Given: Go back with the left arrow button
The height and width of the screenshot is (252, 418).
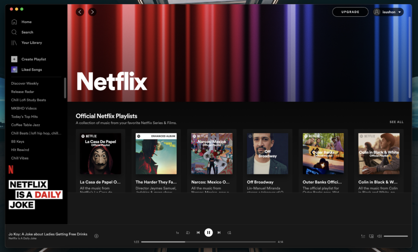Looking at the screenshot, I should pyautogui.click(x=80, y=12).
